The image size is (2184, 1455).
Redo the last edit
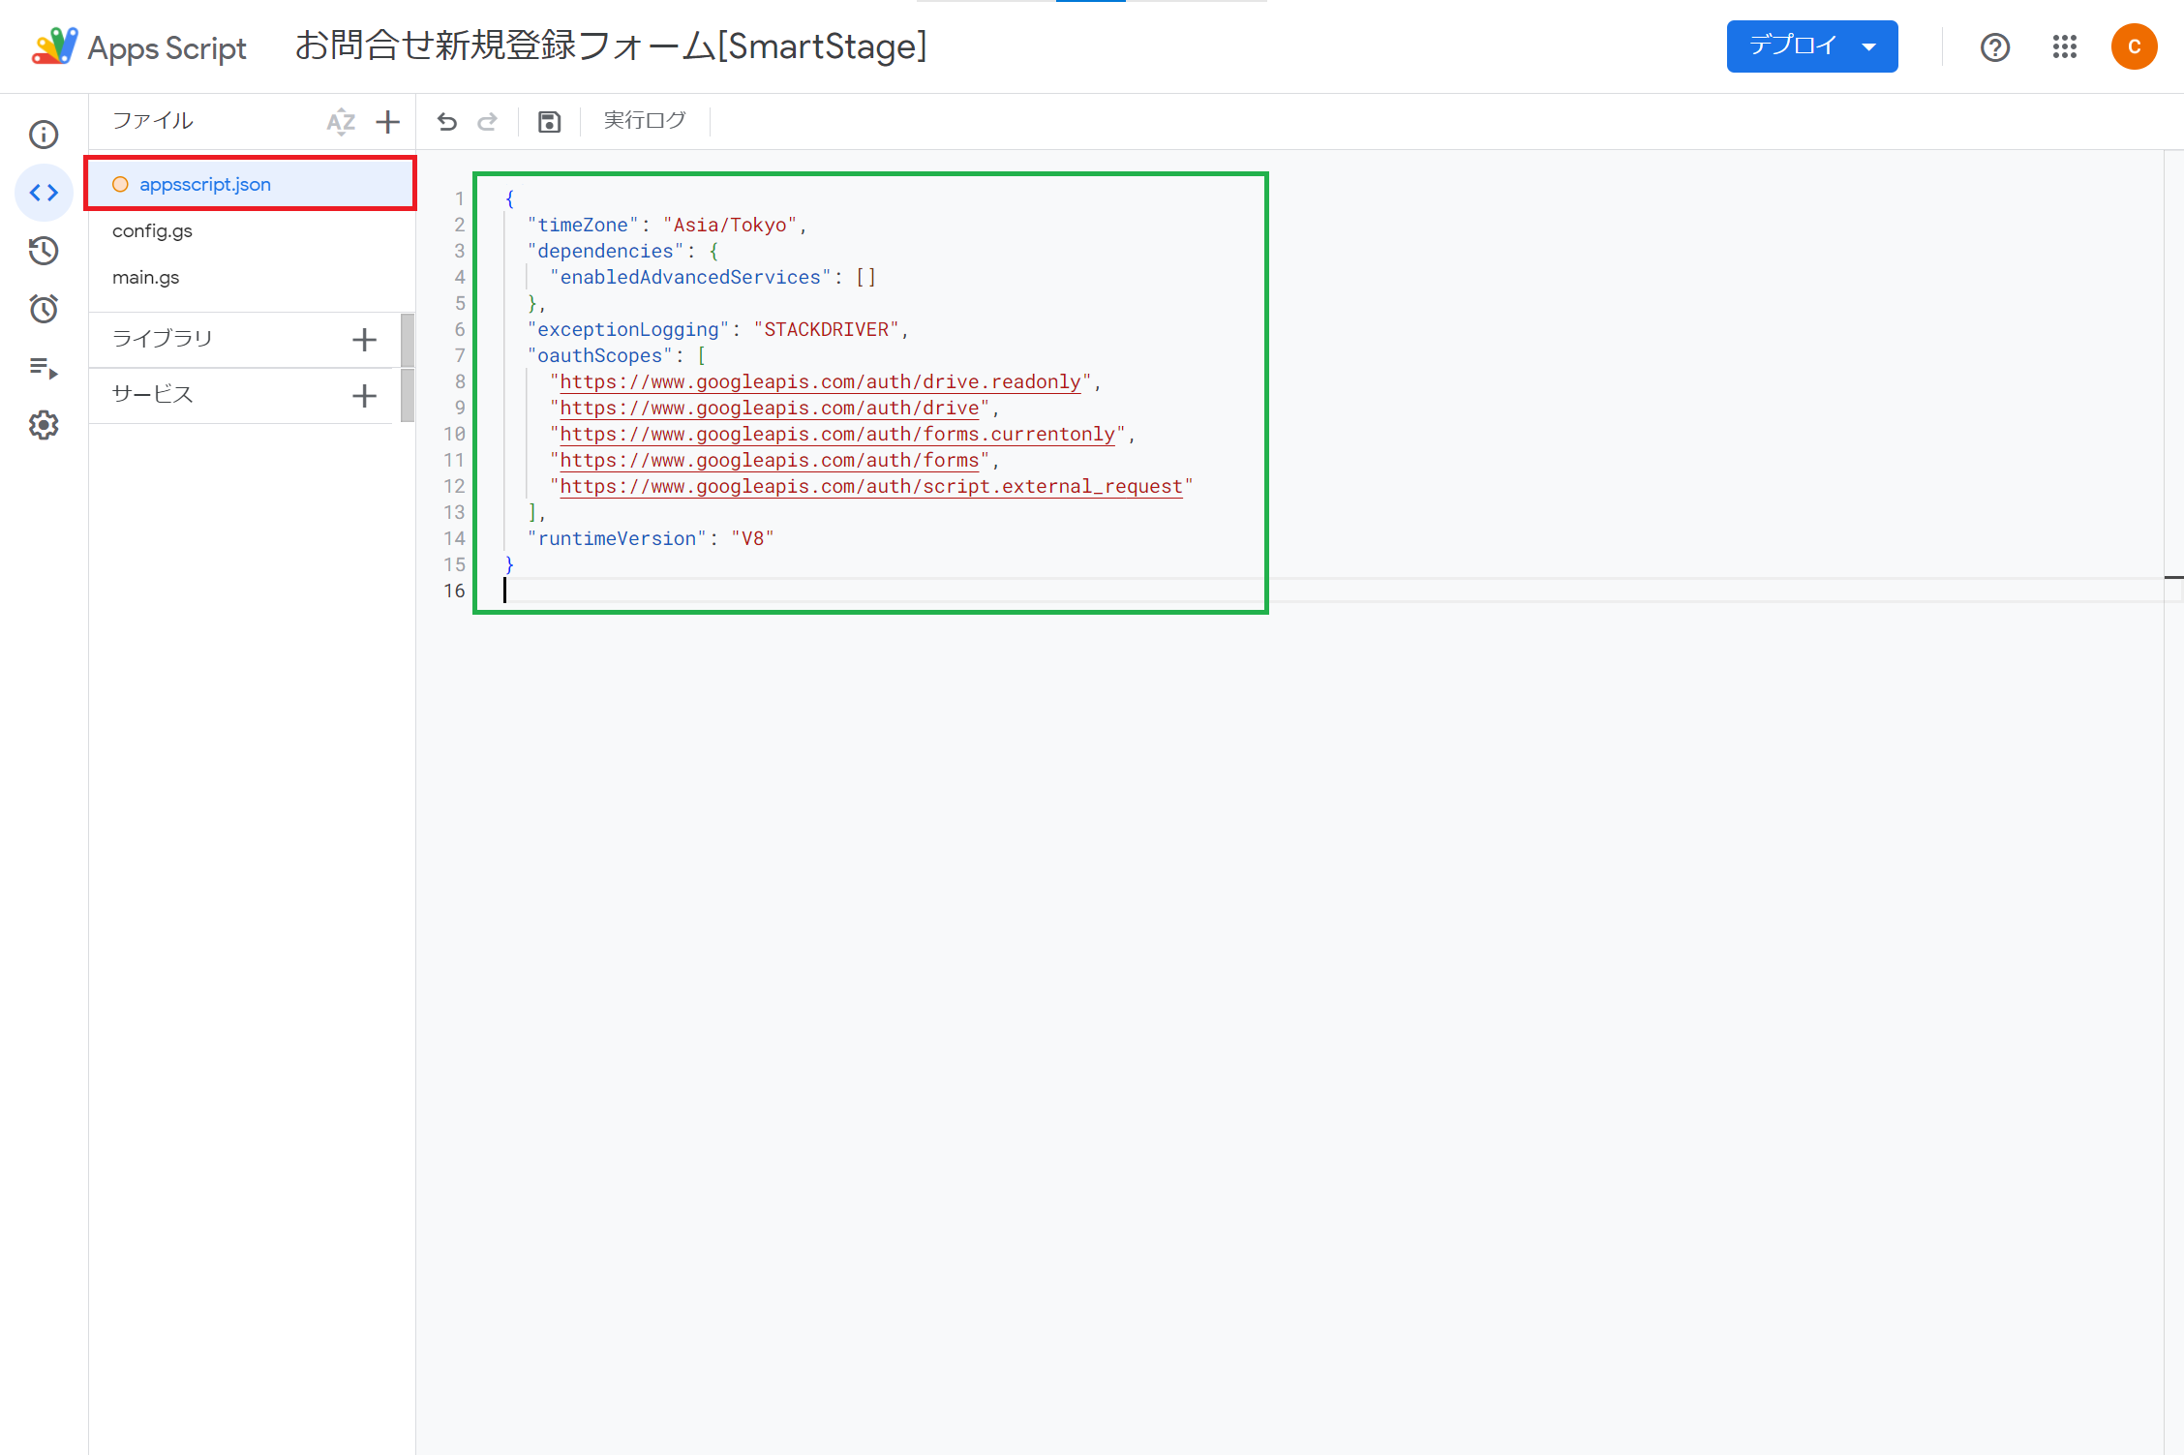pos(488,121)
